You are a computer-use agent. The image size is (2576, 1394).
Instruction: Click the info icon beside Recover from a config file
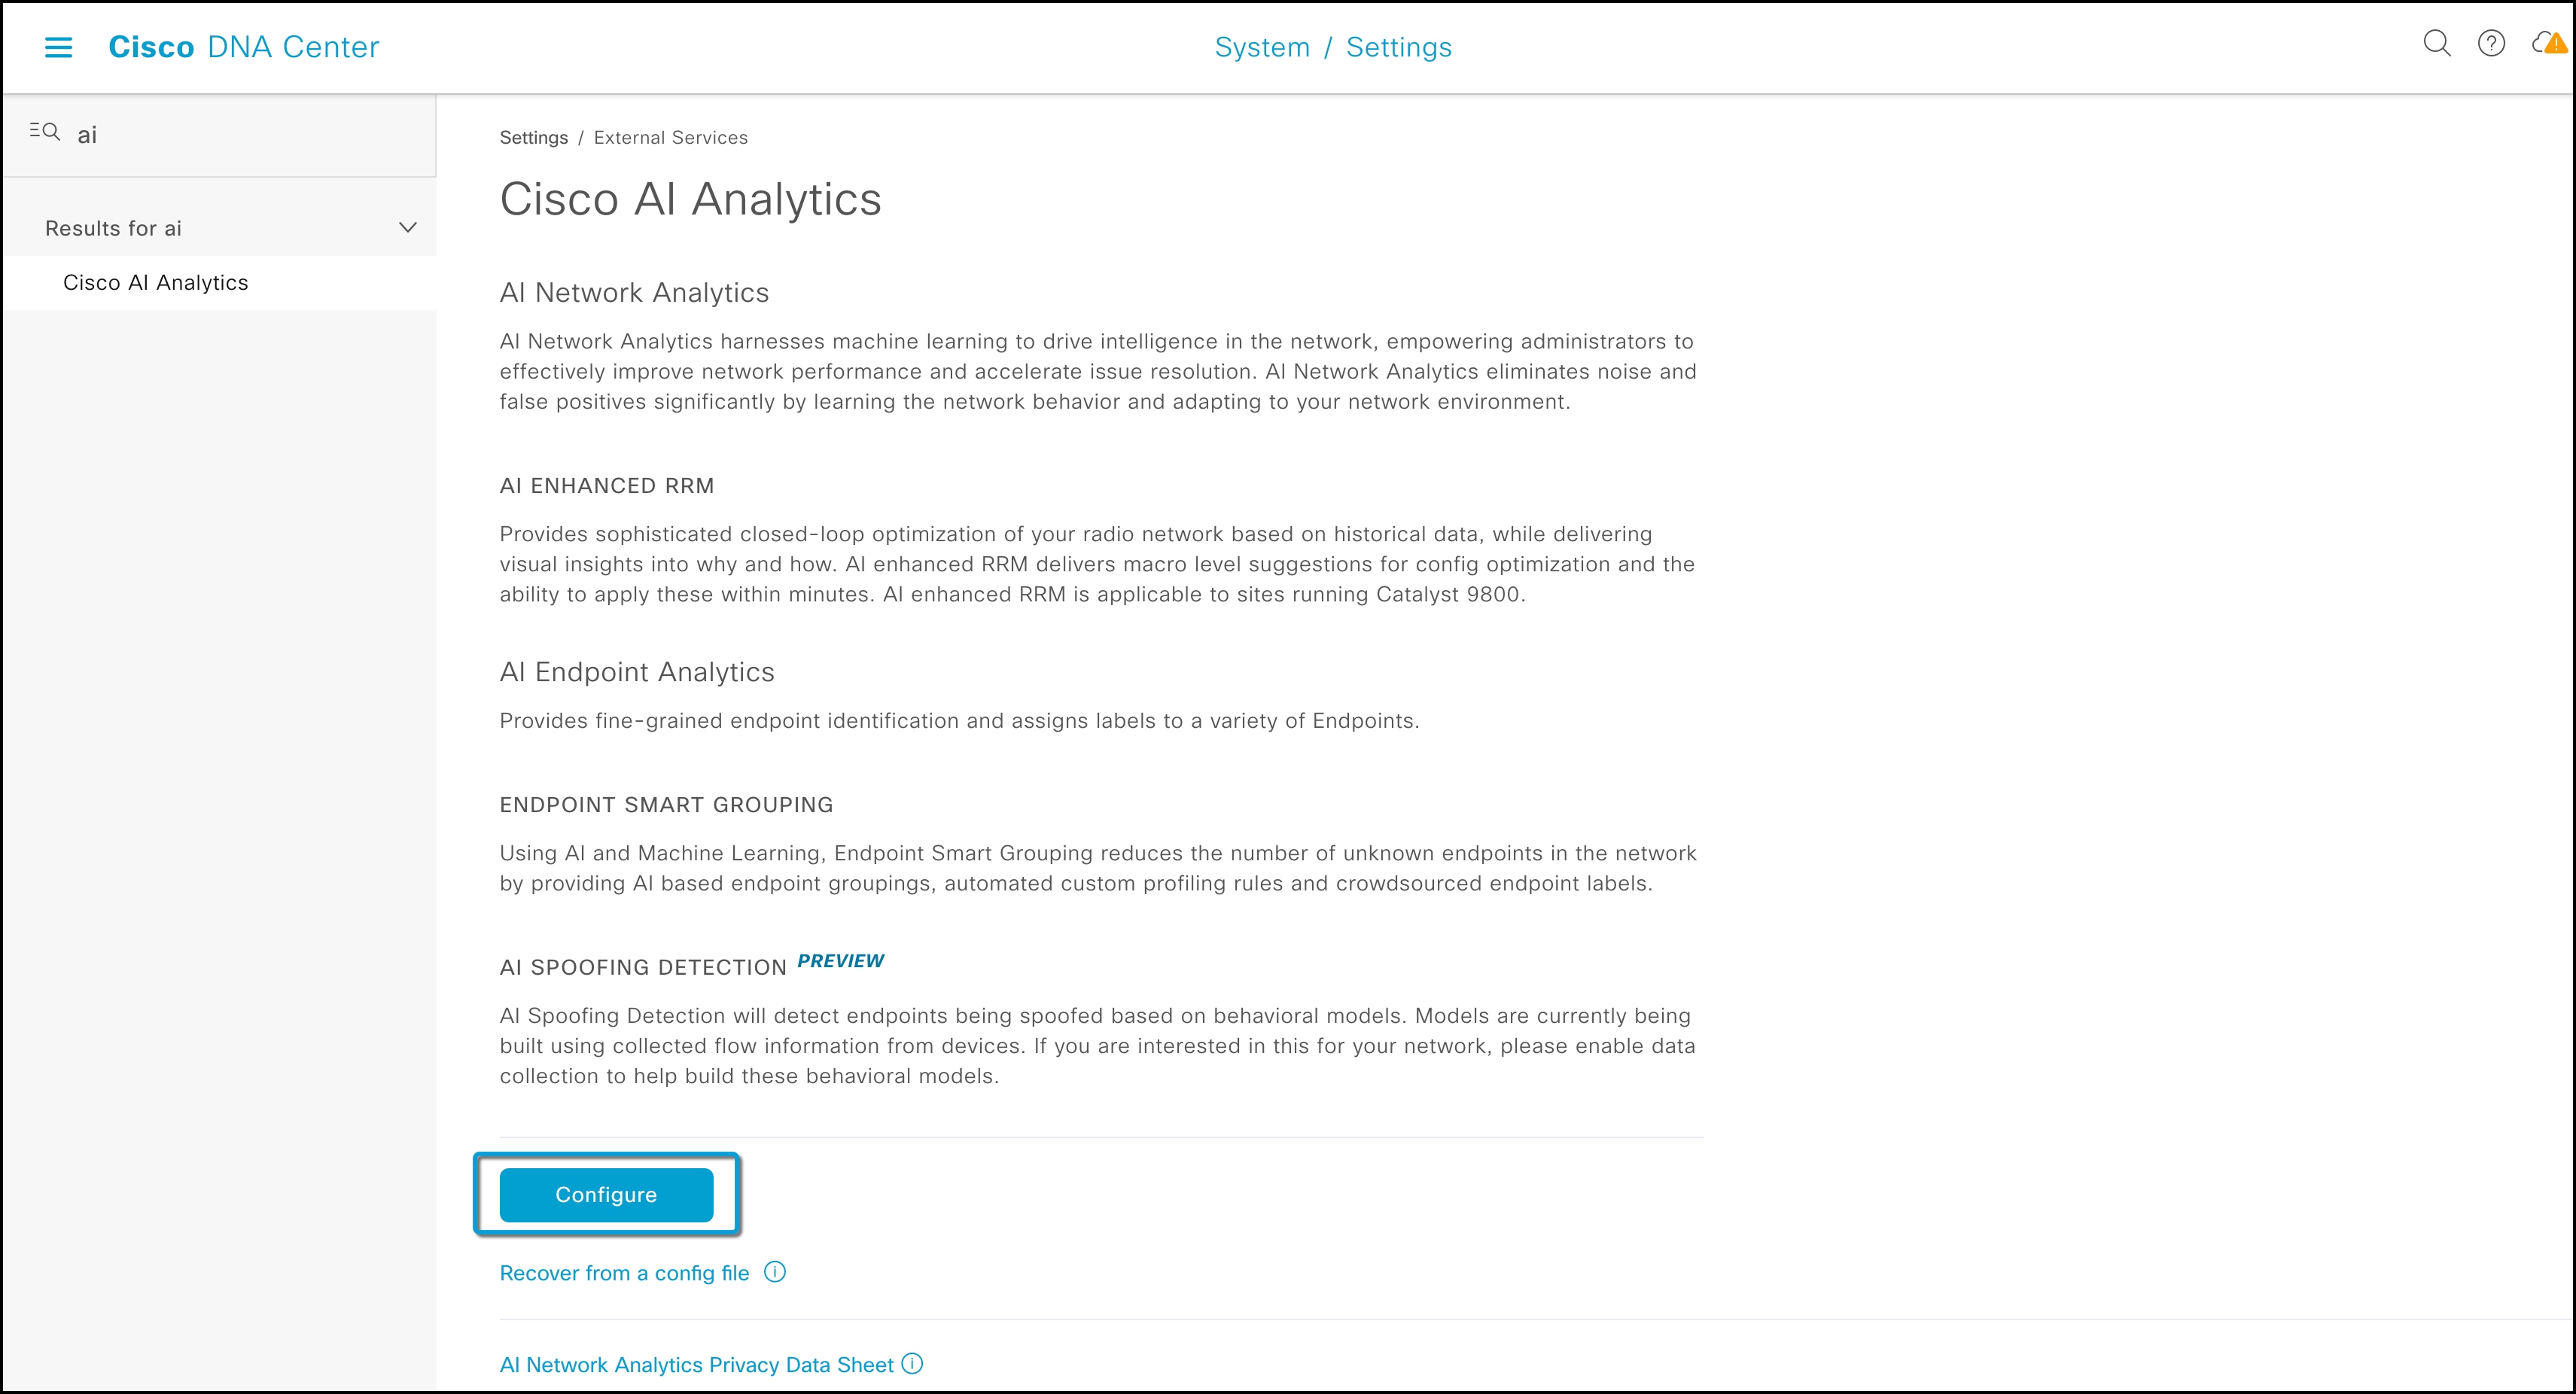pos(775,1272)
